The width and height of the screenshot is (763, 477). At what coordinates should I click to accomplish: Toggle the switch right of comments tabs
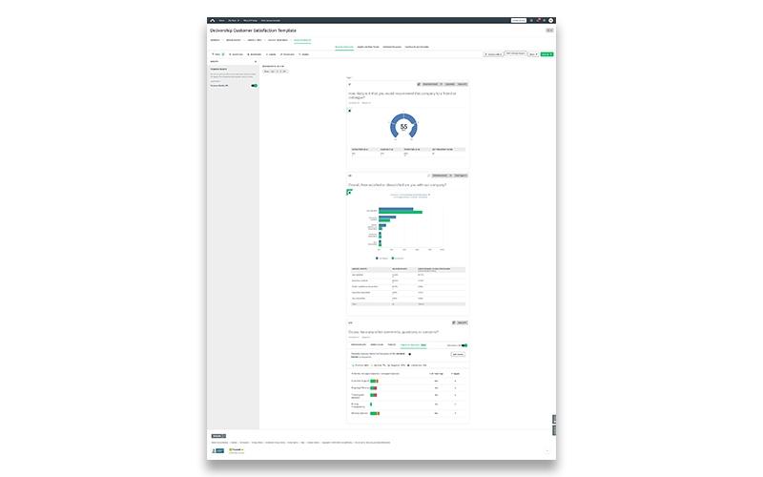[x=464, y=345]
